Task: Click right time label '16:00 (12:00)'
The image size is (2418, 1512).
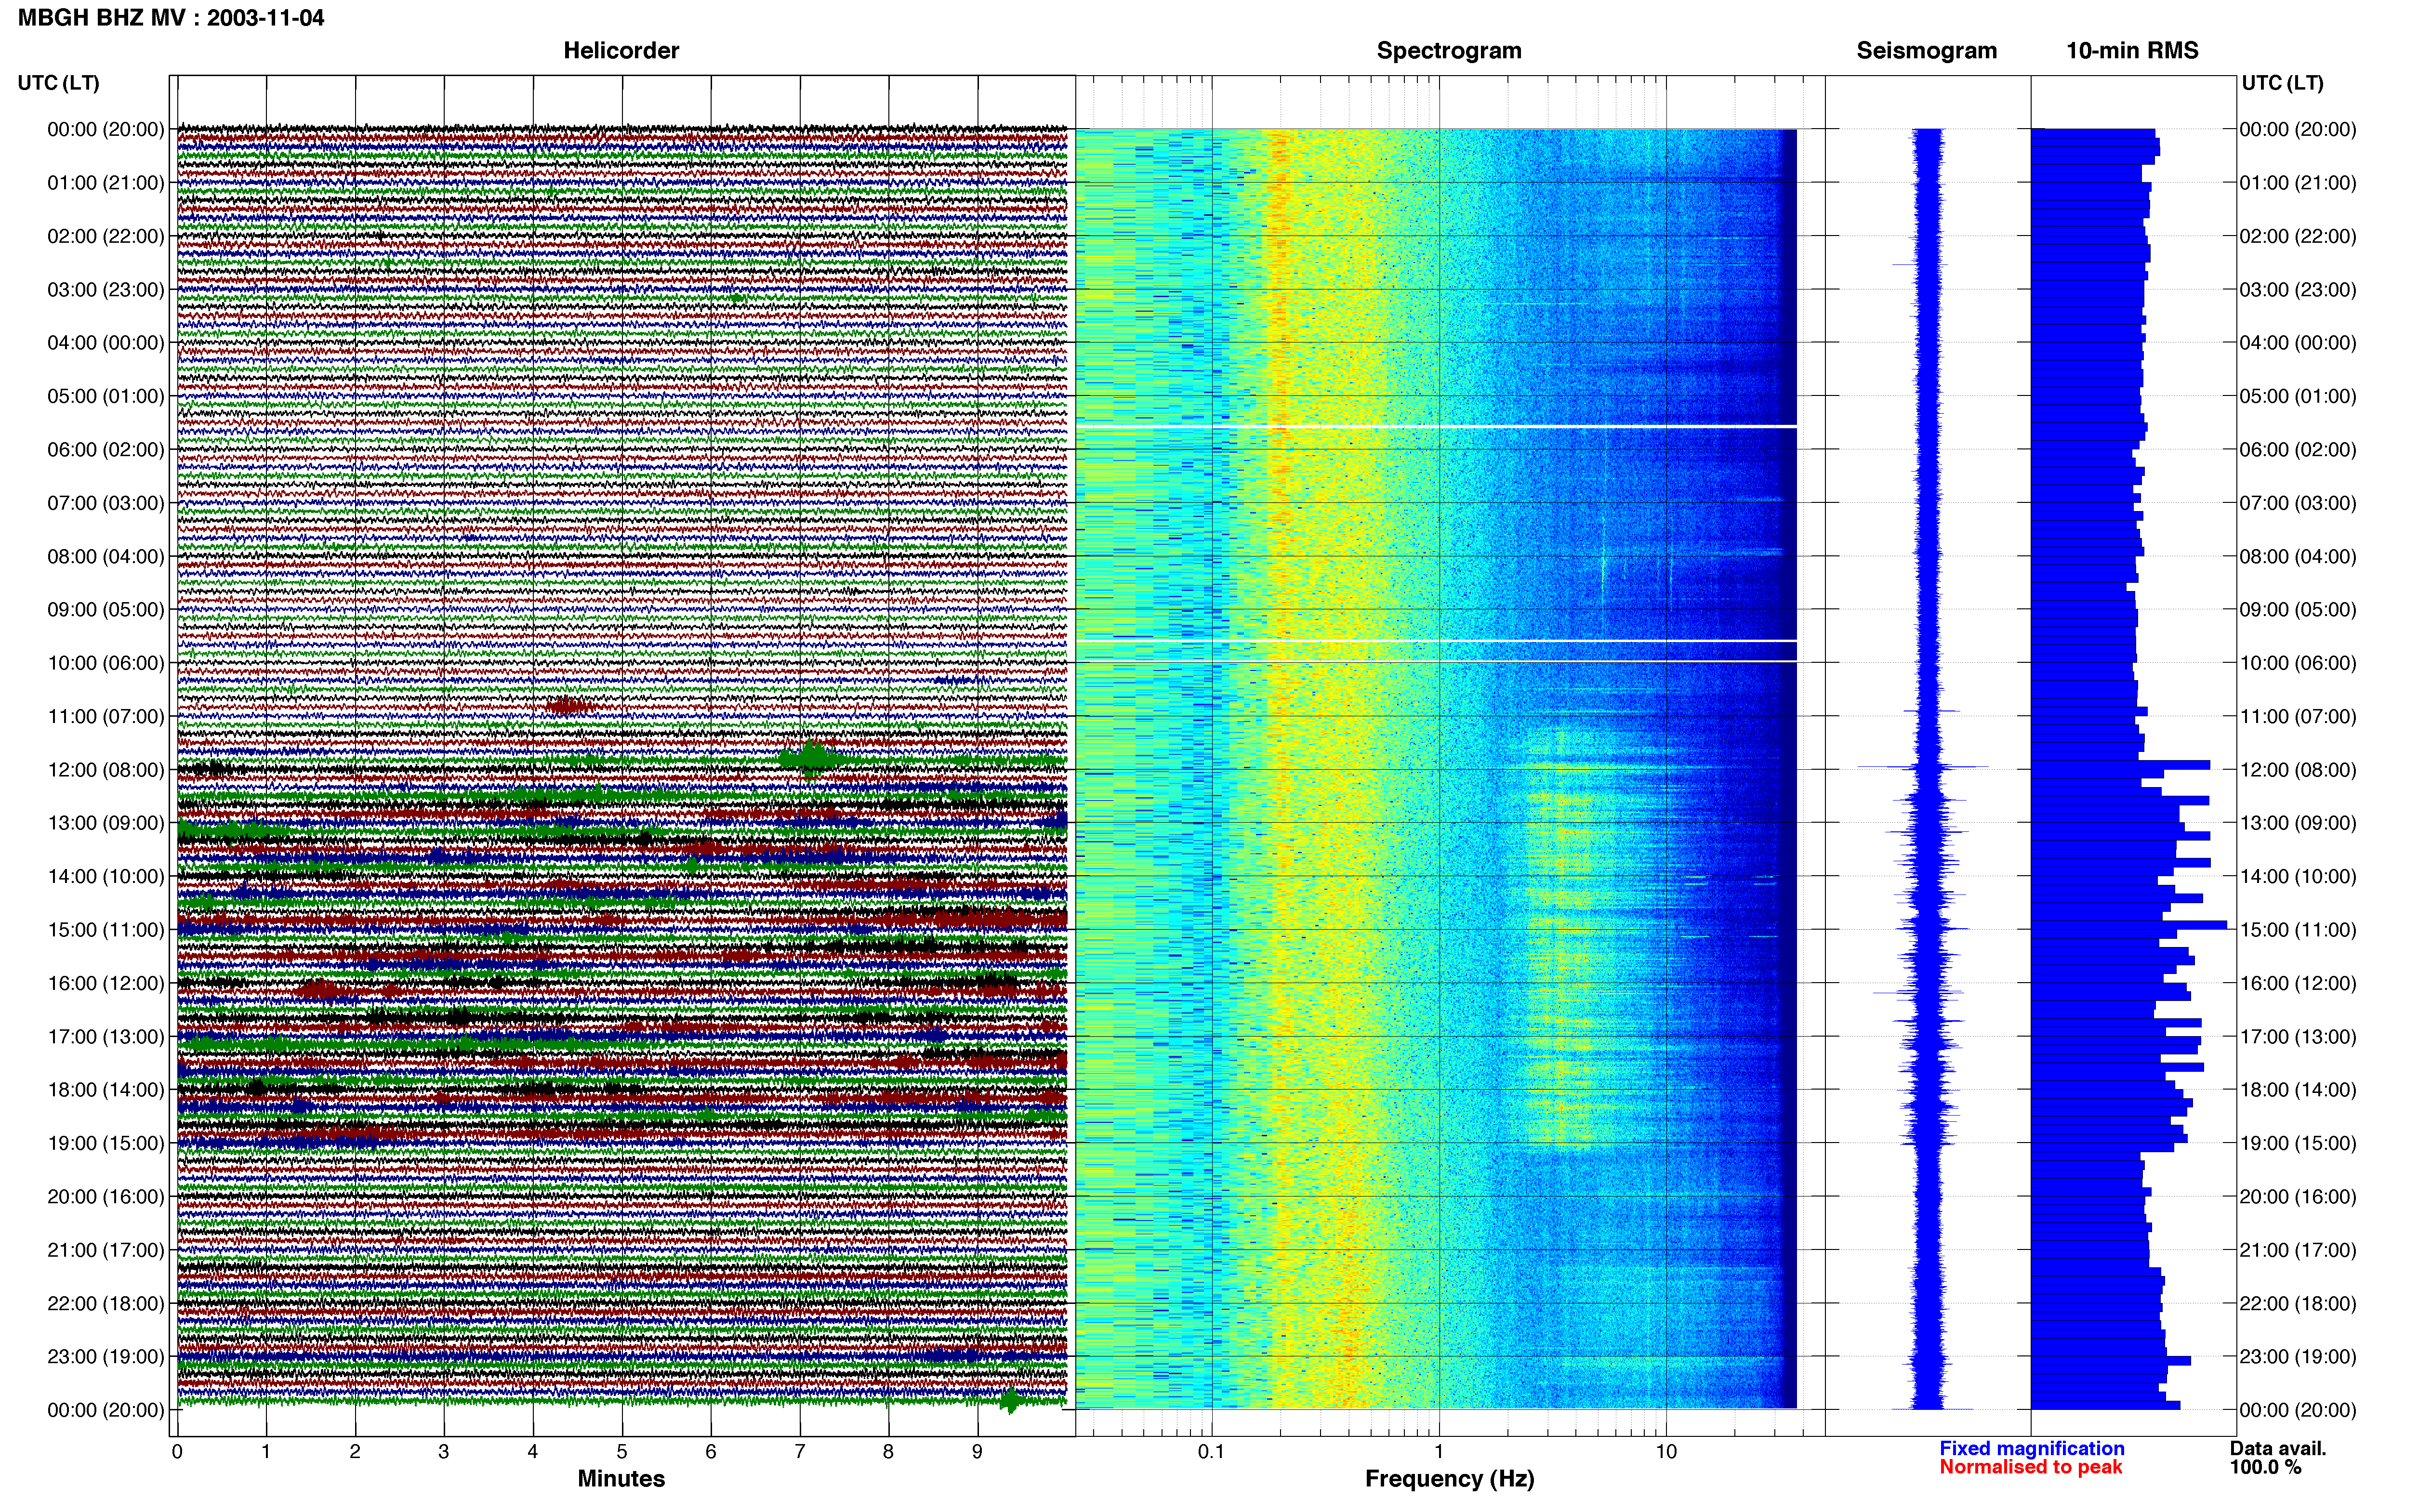Action: (2298, 982)
